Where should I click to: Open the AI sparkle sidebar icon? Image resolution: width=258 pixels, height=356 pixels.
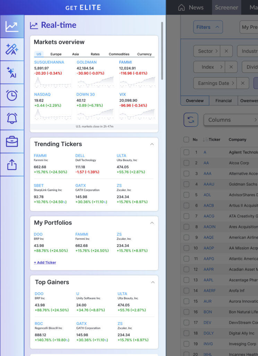click(x=12, y=72)
